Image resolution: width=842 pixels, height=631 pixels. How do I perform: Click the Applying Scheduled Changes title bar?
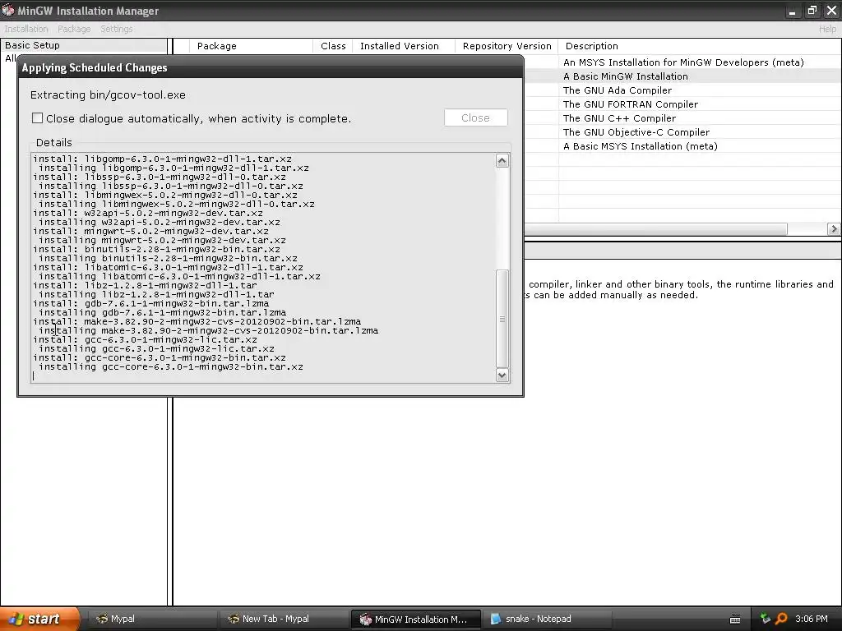pos(270,67)
